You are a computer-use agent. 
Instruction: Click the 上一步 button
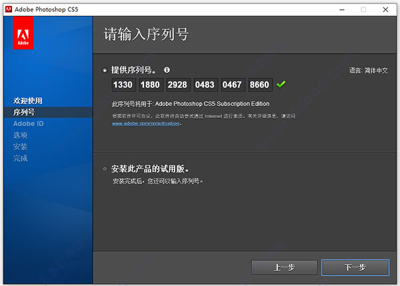tap(284, 267)
